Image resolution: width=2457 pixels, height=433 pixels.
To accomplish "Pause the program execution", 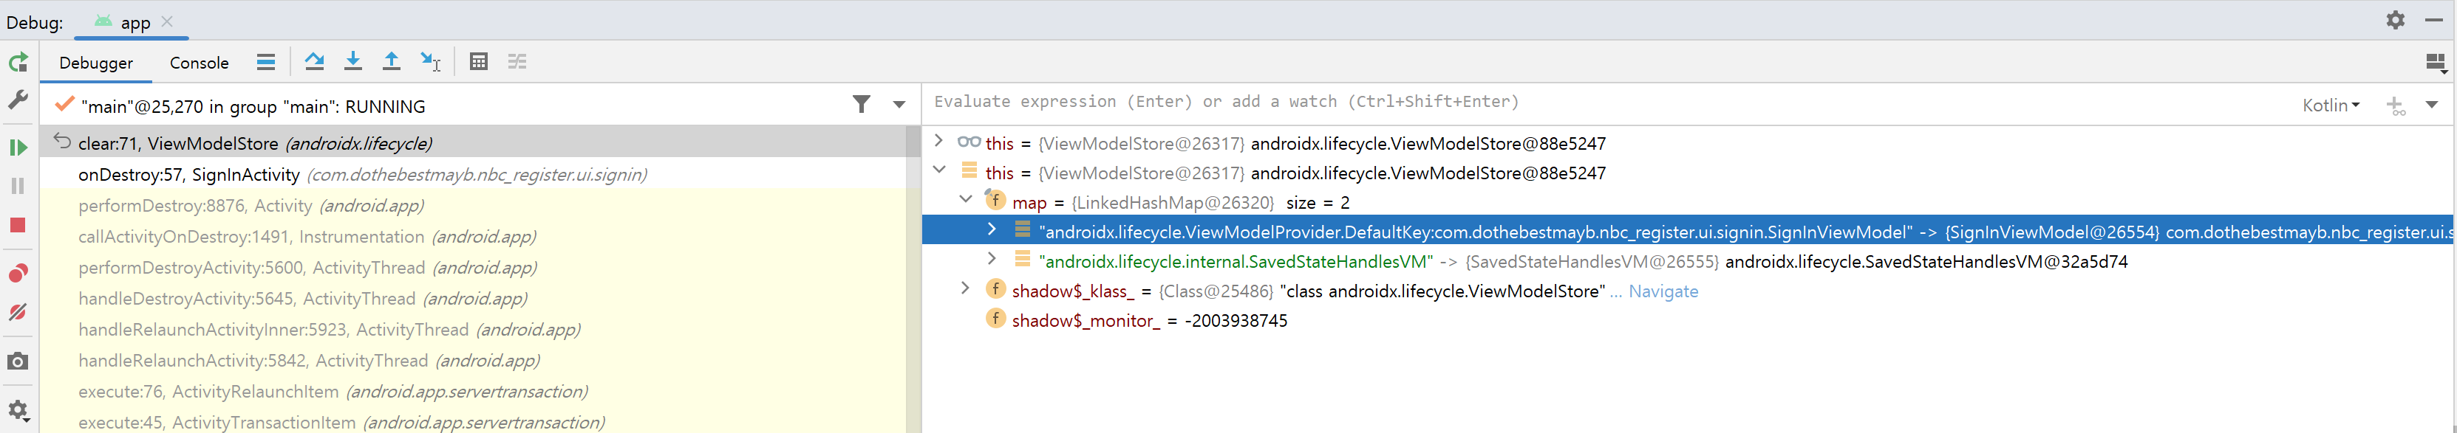I will coord(18,186).
